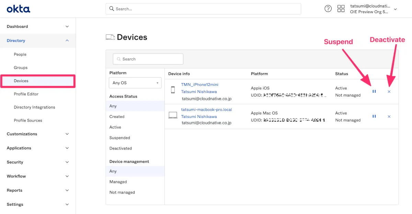The height and width of the screenshot is (214, 412).
Task: Suspend the tatsumi-macbook-pro.local device
Action: tap(374, 116)
